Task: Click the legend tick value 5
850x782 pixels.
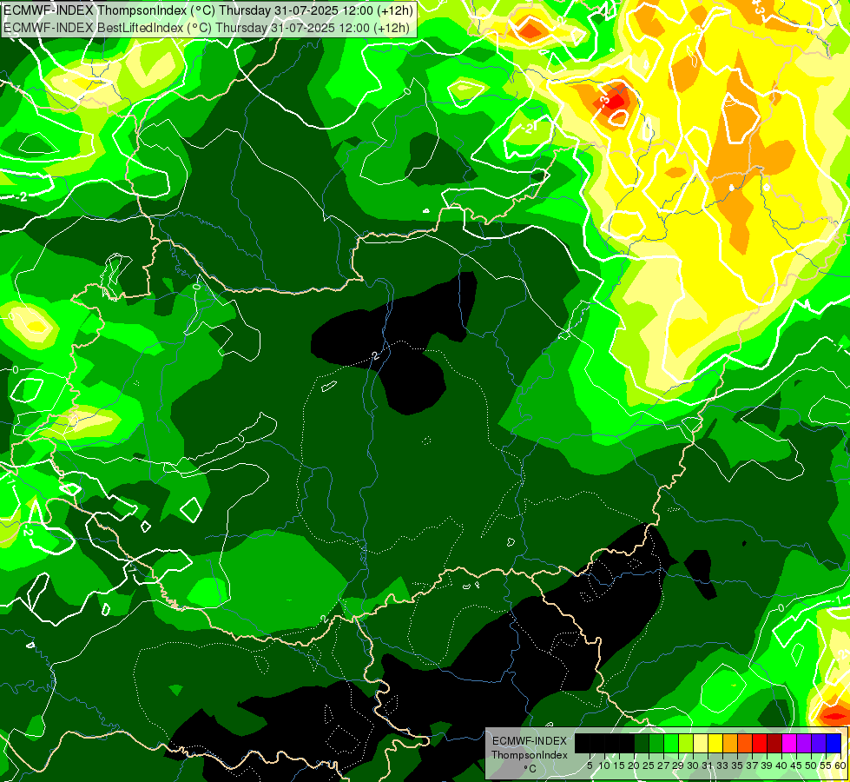Action: 590,765
